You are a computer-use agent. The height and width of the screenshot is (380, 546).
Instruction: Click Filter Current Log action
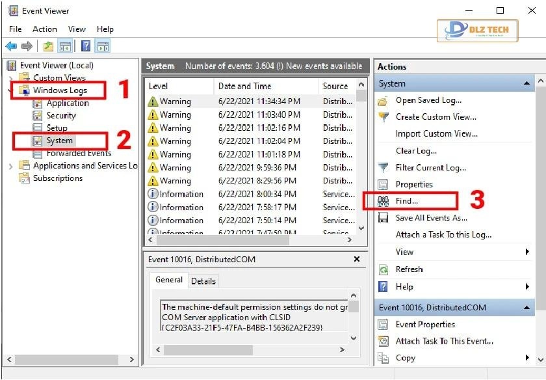pos(431,168)
